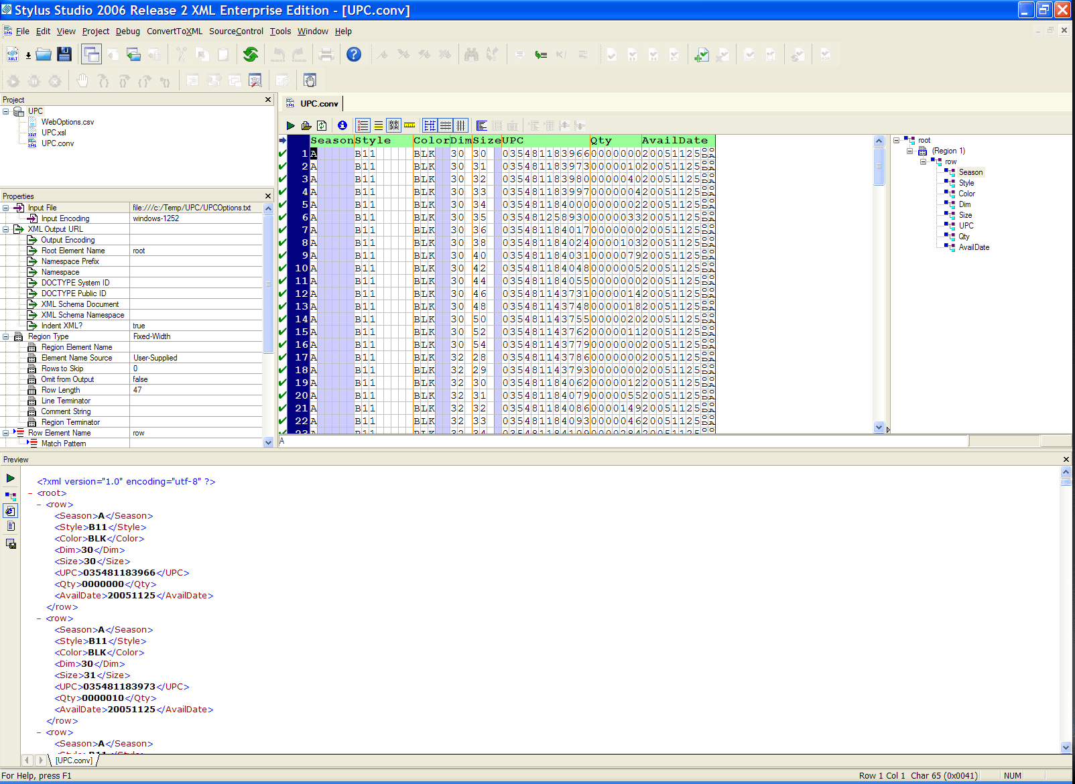Screen dimensions: 1075x784
Task: Click the green refresh arrows toolbar icon
Action: pyautogui.click(x=251, y=55)
